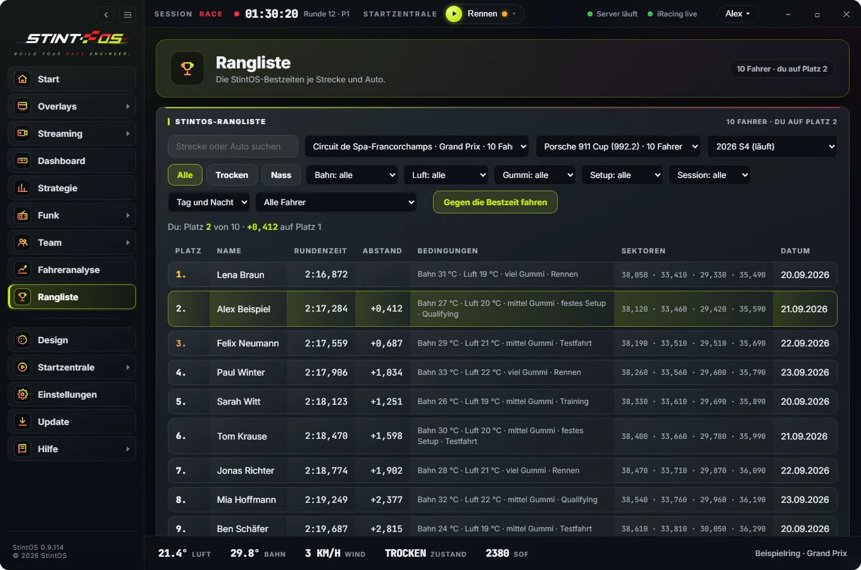Click the Update download icon

click(23, 422)
